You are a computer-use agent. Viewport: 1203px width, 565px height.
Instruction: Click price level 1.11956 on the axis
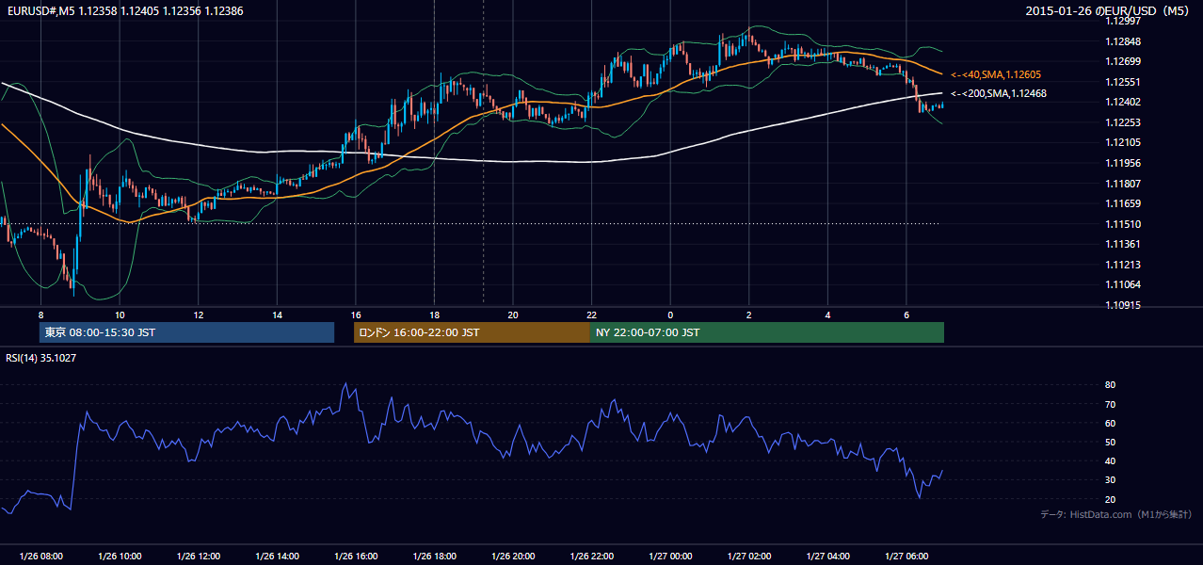point(1124,163)
